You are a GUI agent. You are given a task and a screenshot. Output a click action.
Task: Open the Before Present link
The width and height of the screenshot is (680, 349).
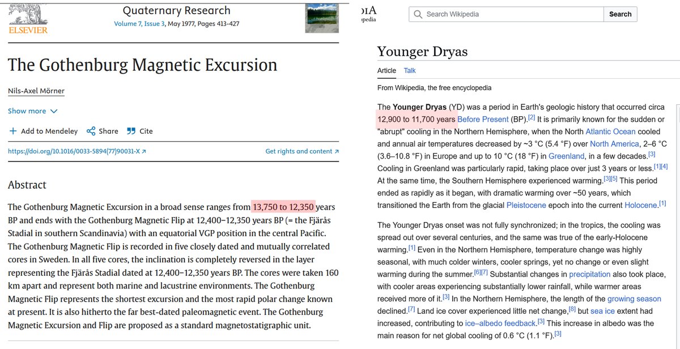click(x=483, y=120)
